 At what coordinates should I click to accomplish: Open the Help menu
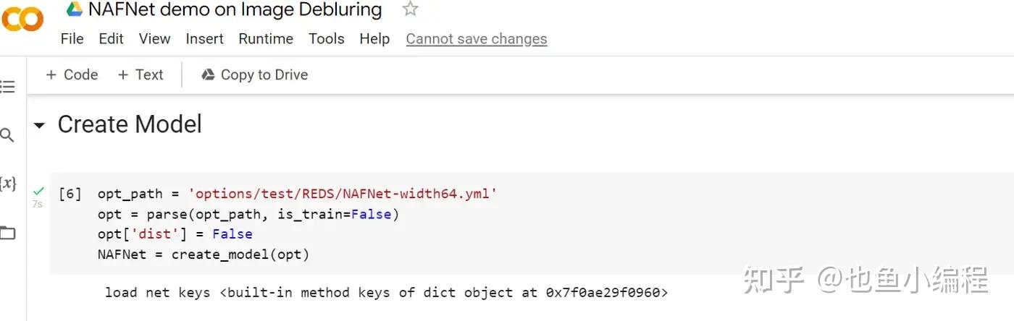(374, 39)
